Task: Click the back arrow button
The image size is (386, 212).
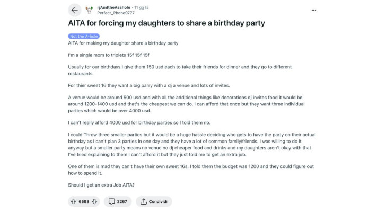Action: click(x=75, y=10)
